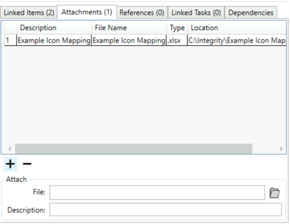Image resolution: width=290 pixels, height=224 pixels.
Task: Sort by the Description column header
Action: [x=54, y=28]
